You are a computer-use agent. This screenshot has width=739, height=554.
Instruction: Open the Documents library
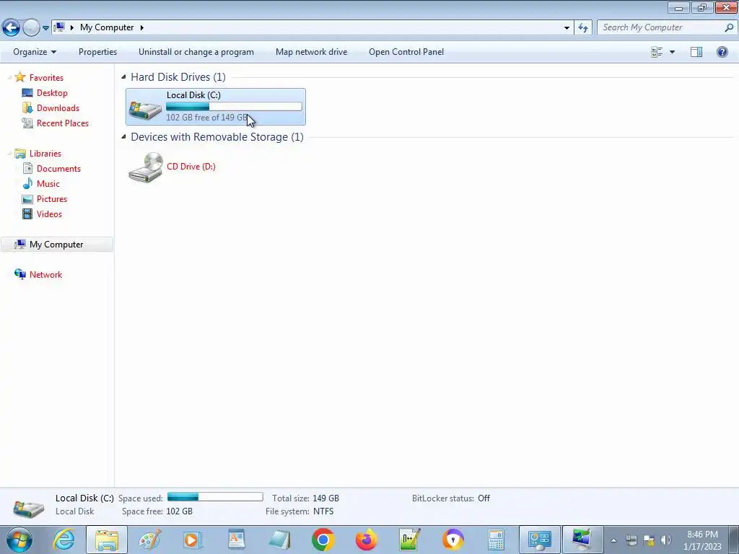(58, 169)
